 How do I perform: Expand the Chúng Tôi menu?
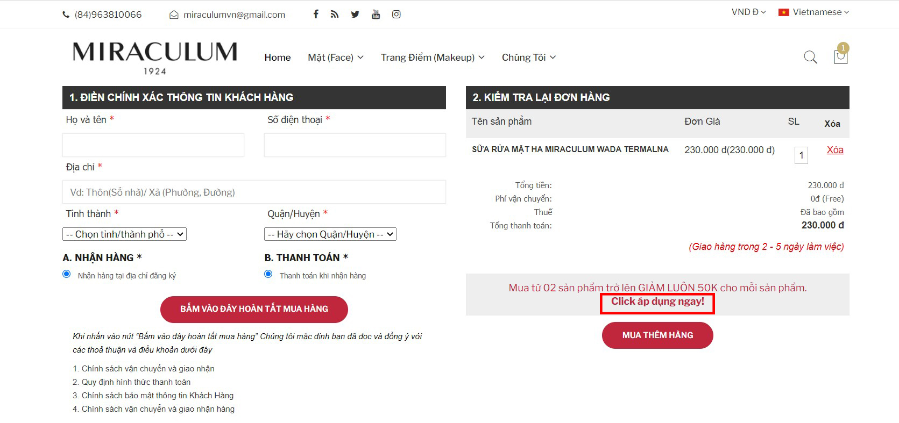[x=529, y=58]
